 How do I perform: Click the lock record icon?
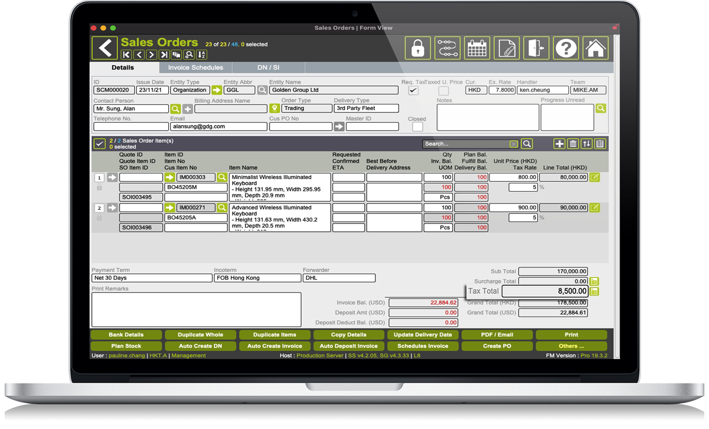[x=418, y=48]
